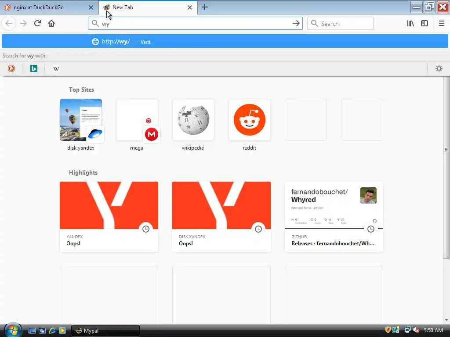Close the nginx at DuckDuckGo tab
This screenshot has width=450, height=337.
tap(91, 7)
